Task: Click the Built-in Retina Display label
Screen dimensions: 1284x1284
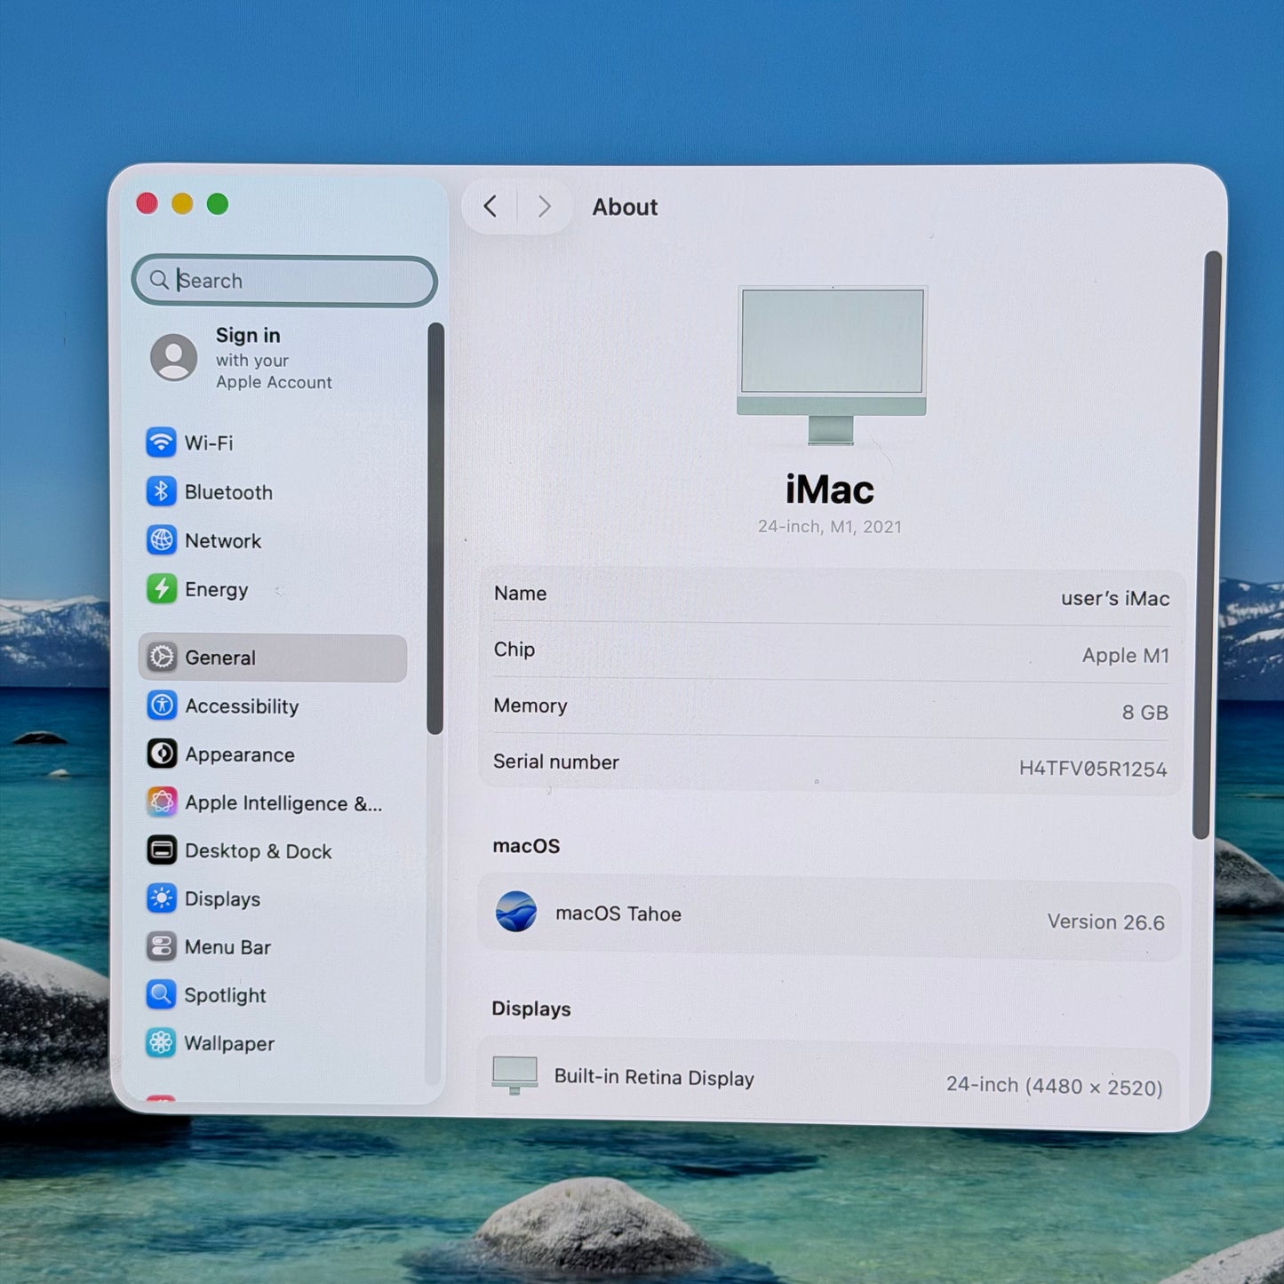Action: tap(654, 1078)
